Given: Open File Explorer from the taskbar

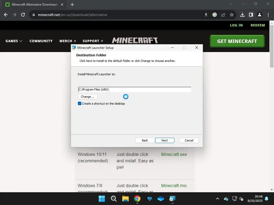Looking at the screenshot, I should coord(125,199).
